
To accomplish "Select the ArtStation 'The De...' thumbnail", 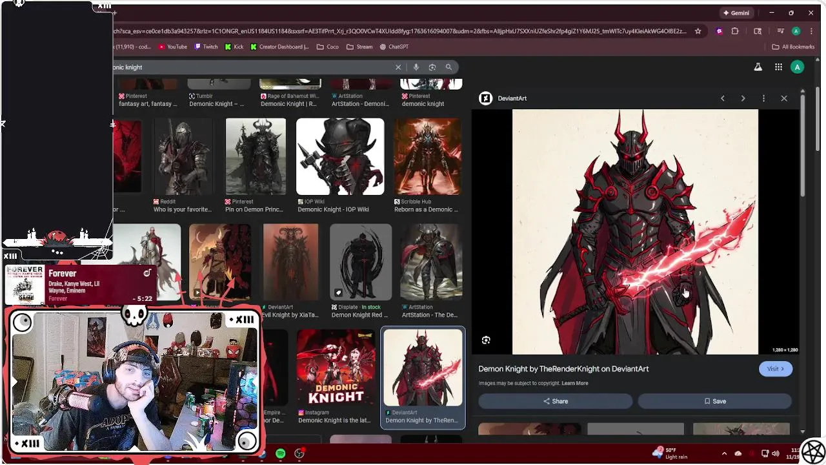I will [x=431, y=262].
